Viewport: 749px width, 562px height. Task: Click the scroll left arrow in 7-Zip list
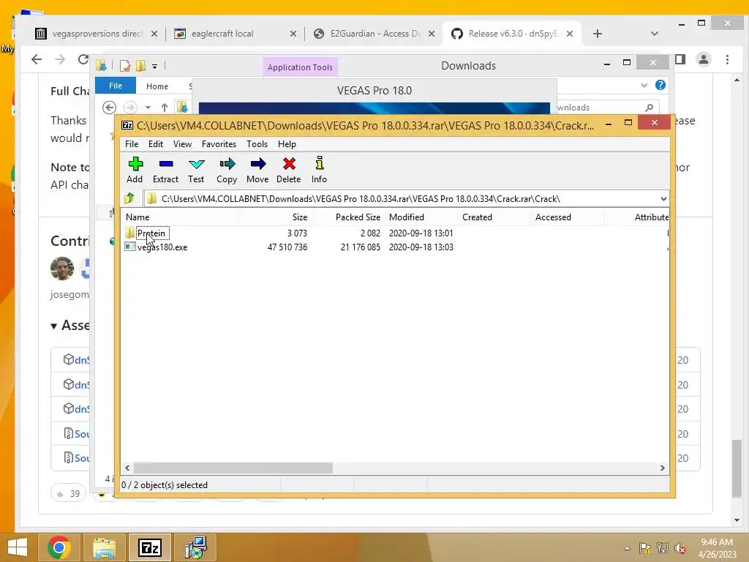pos(127,468)
